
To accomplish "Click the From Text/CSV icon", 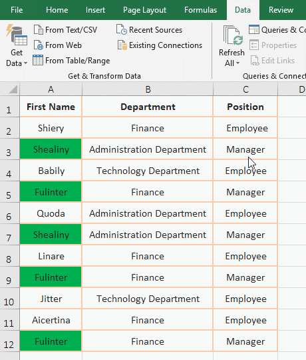I will (39, 30).
